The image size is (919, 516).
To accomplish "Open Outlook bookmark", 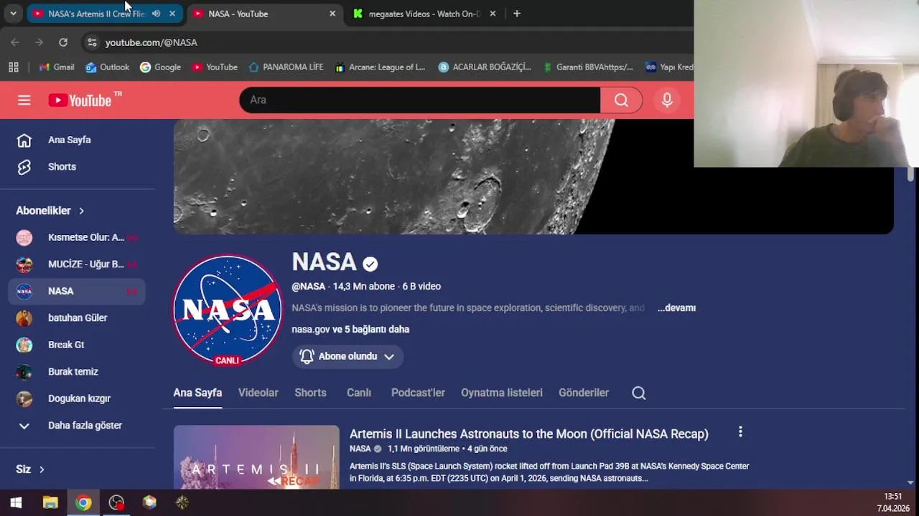I will click(108, 67).
